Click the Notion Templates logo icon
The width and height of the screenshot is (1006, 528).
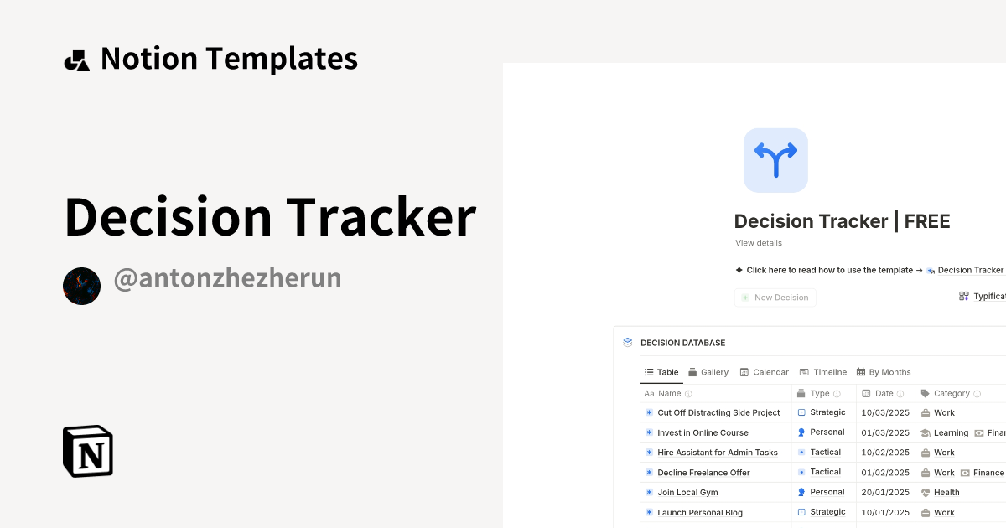click(76, 58)
